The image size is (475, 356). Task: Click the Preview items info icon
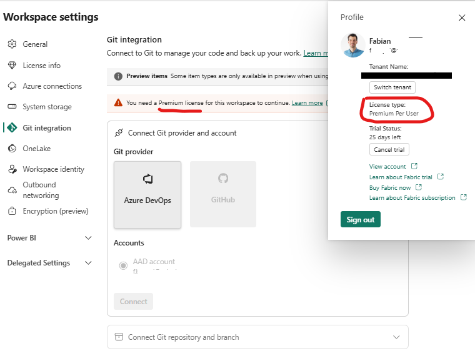tap(118, 76)
